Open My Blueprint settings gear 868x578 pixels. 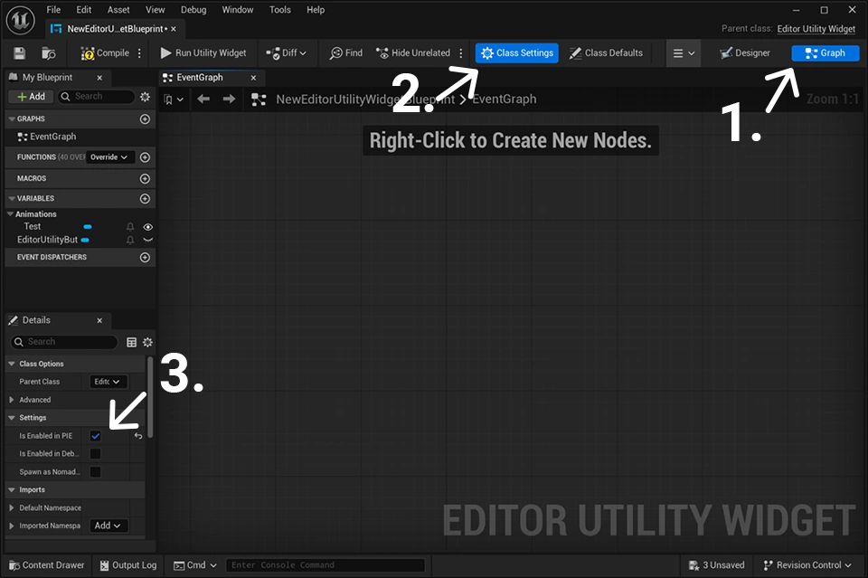click(145, 97)
